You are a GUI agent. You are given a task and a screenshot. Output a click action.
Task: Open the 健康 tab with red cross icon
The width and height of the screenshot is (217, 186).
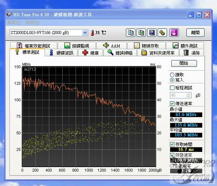point(90,53)
